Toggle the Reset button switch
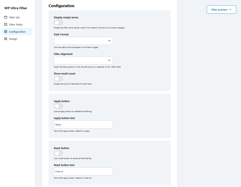 tap(58, 153)
